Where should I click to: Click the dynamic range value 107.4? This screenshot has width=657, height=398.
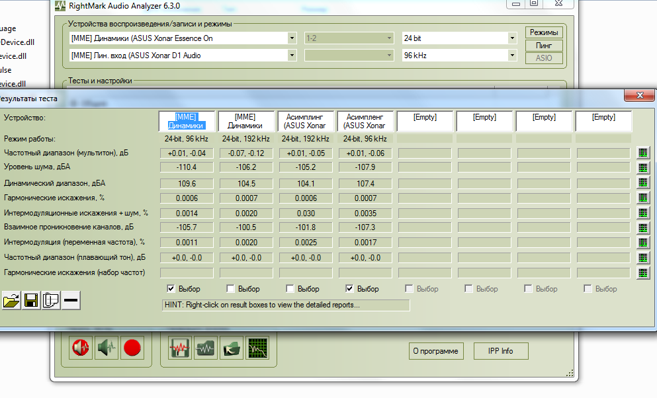[365, 183]
